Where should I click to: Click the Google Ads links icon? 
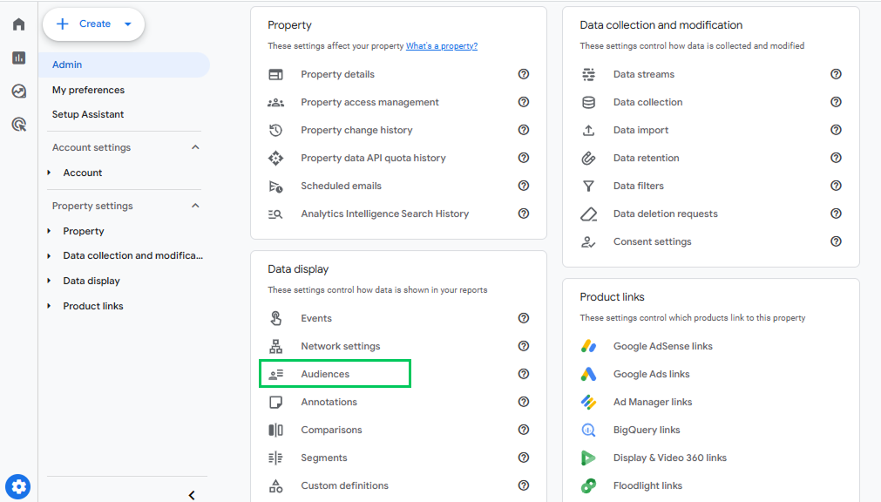coord(588,374)
